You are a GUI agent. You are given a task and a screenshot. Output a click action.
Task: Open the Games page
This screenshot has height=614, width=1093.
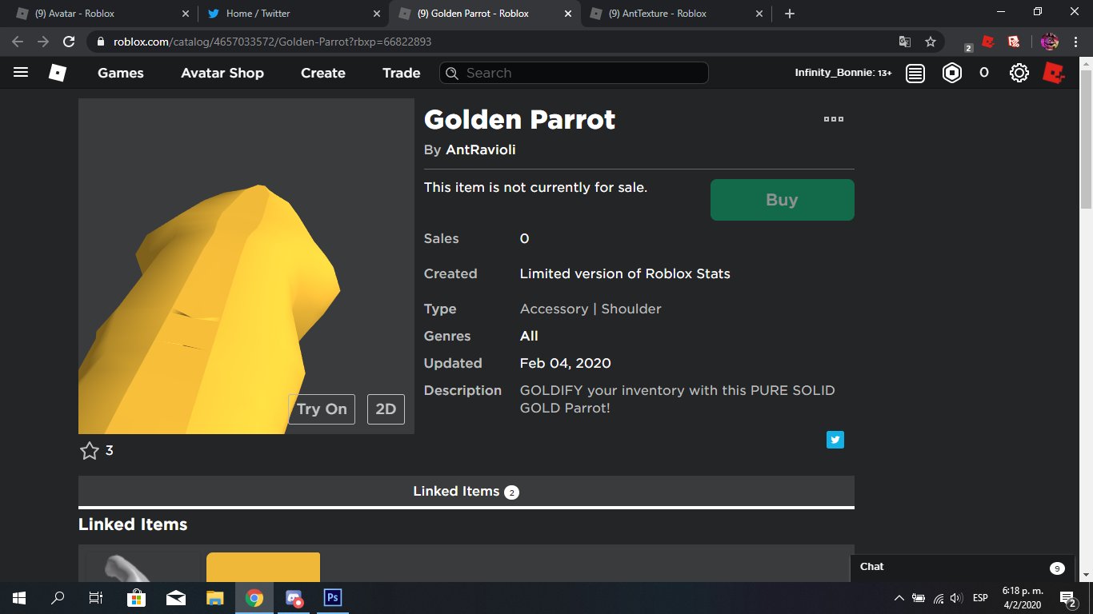121,73
